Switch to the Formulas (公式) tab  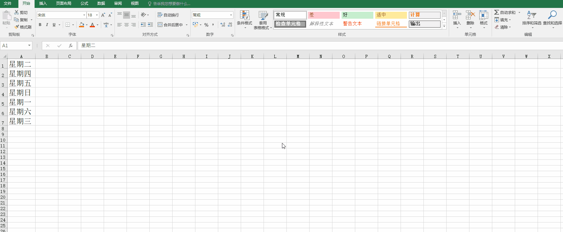tap(84, 3)
